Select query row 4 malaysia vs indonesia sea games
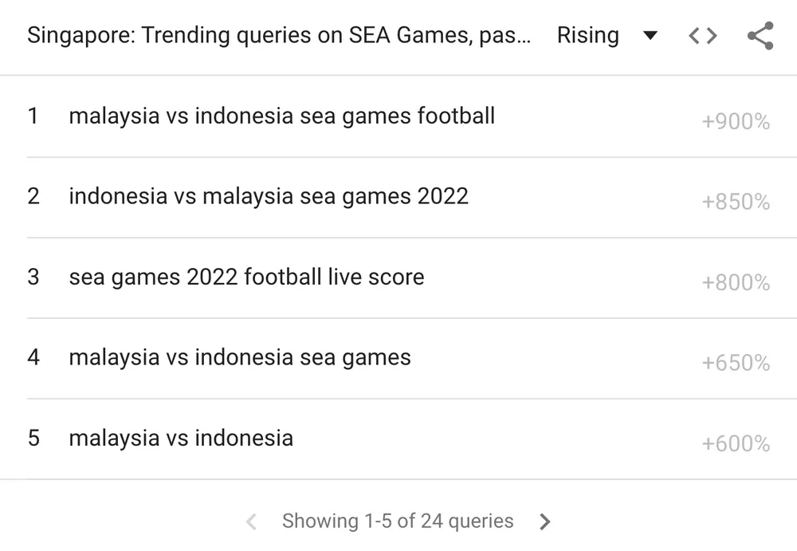Screen dimensions: 797x551 [x=239, y=357]
